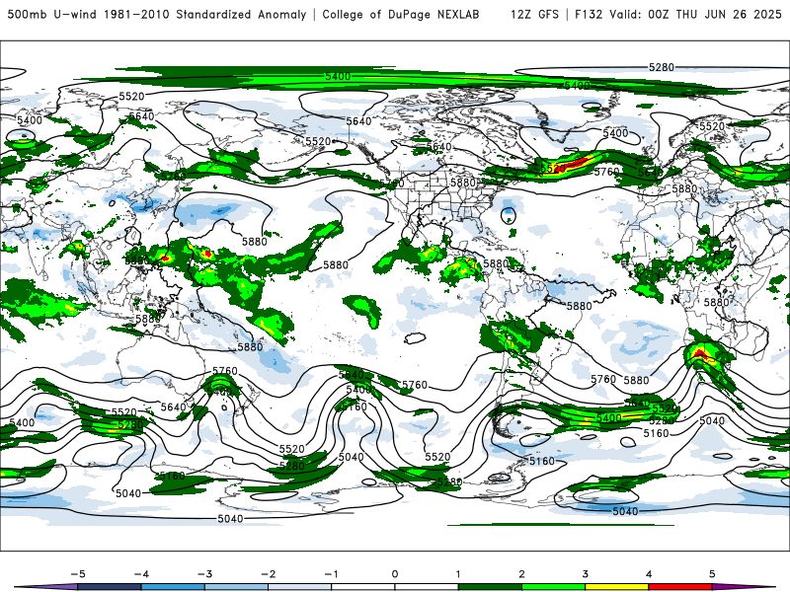Click the '500mb U-wind' title text
The width and height of the screenshot is (790, 592).
51,14
